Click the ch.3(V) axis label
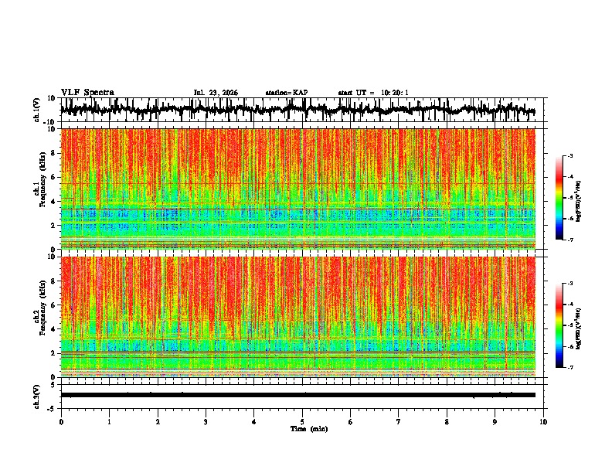The height and width of the screenshot is (473, 612). 37,396
